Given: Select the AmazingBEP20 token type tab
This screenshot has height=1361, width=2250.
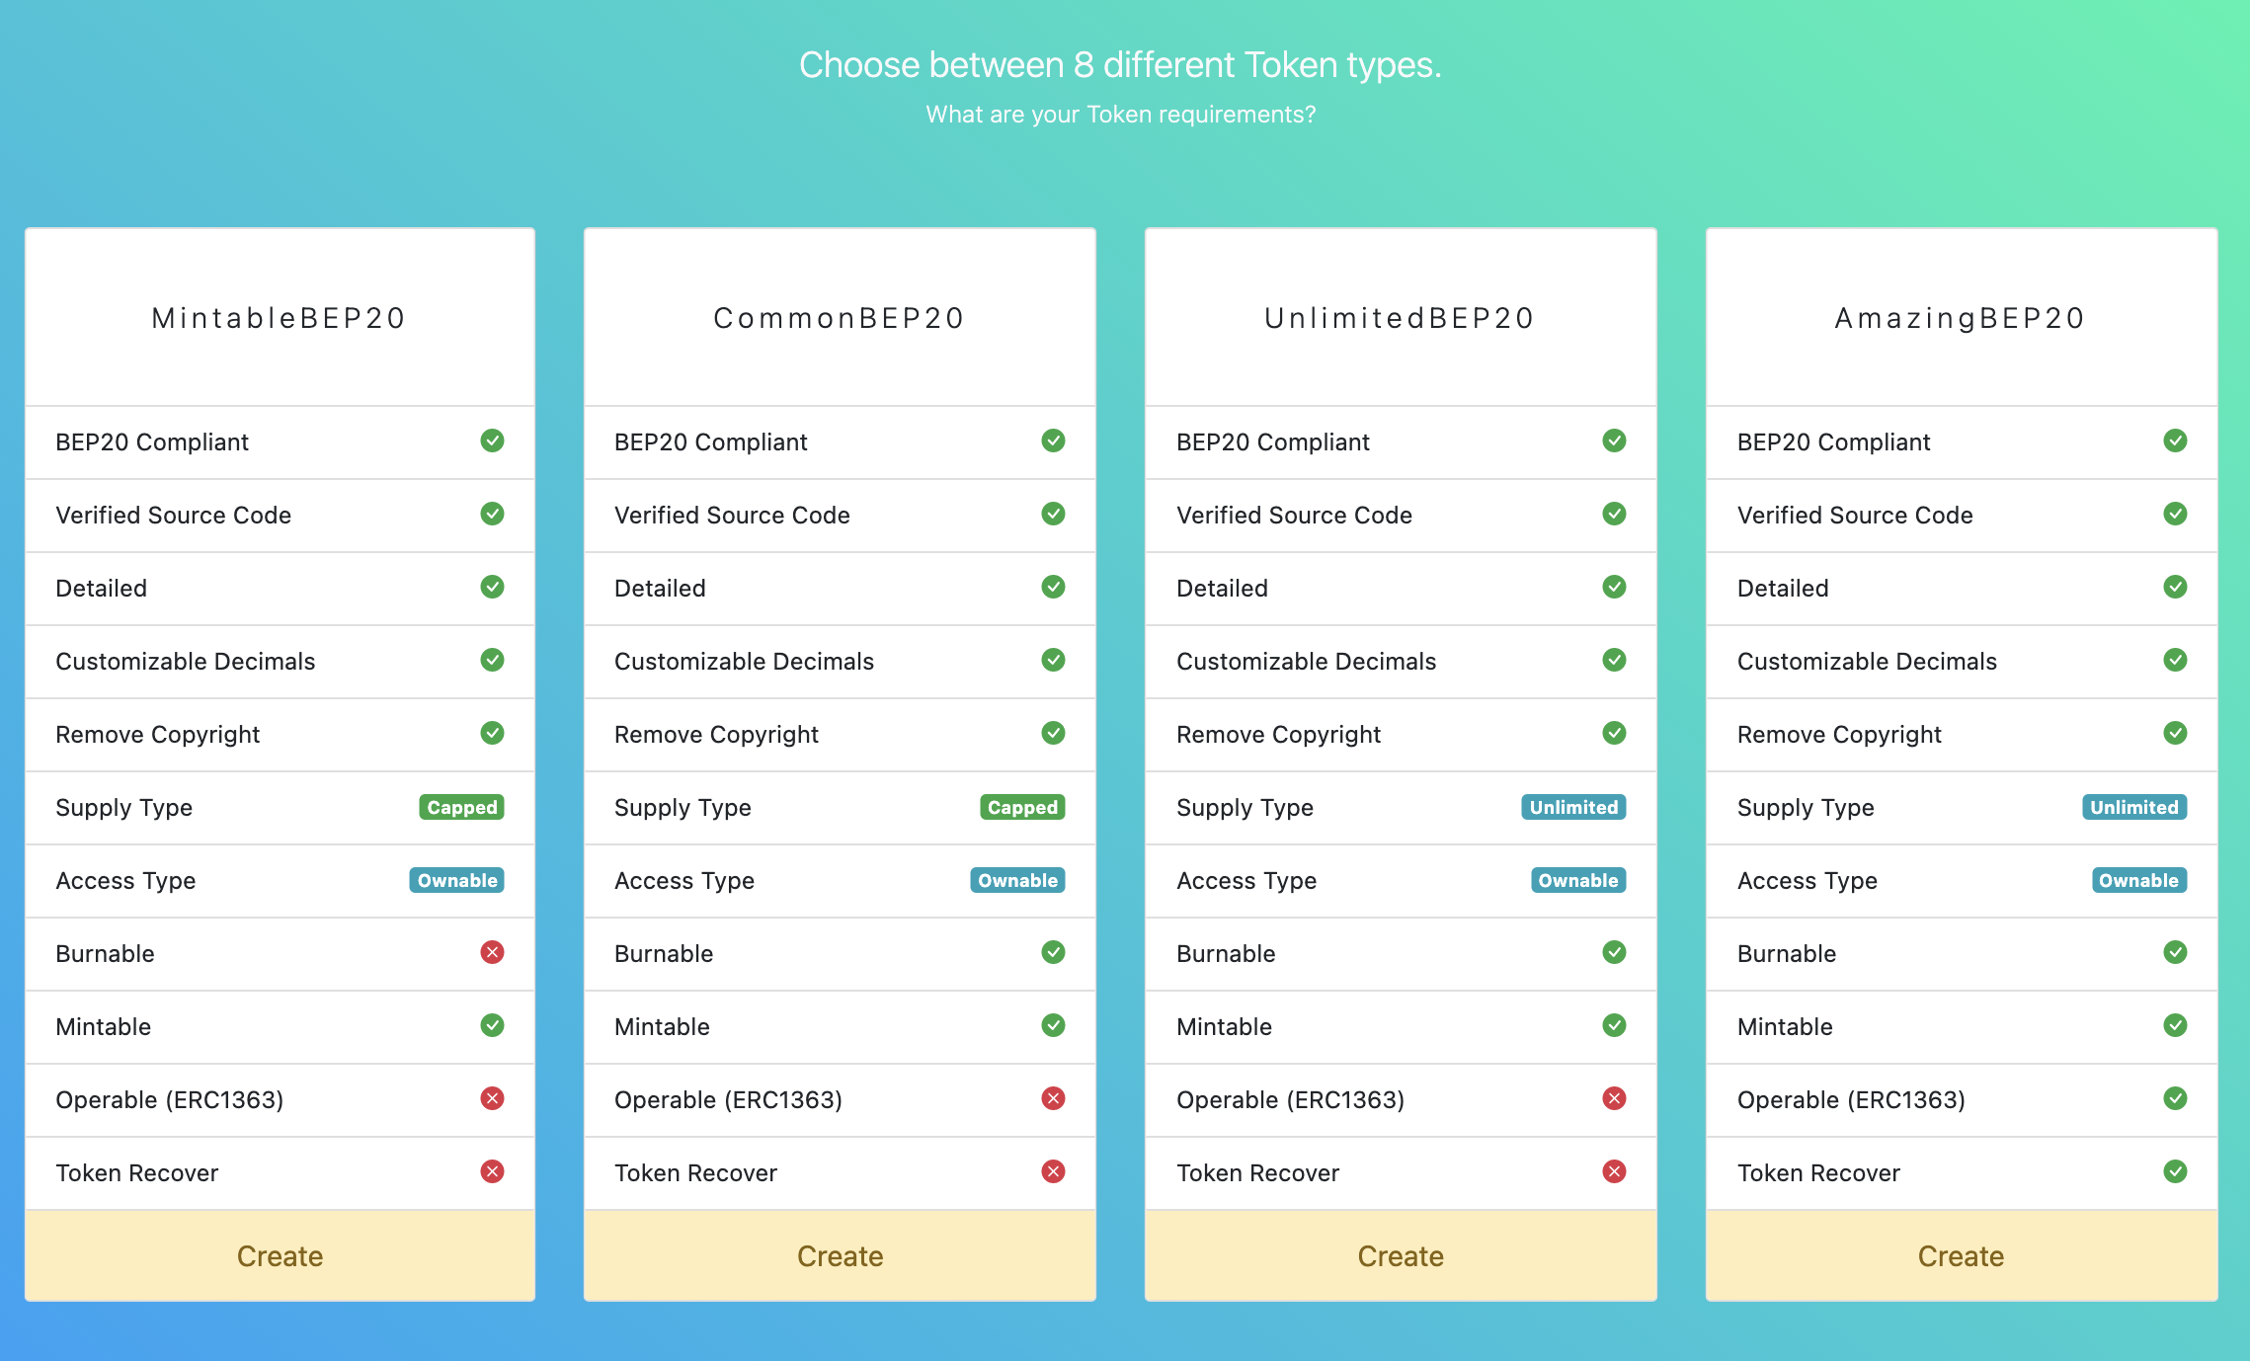Looking at the screenshot, I should coord(1963,317).
